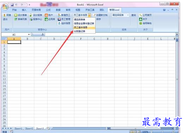Click the first sheet navigation arrow
Image resolution: width=185 pixels, height=133 pixels.
click(x=3, y=128)
